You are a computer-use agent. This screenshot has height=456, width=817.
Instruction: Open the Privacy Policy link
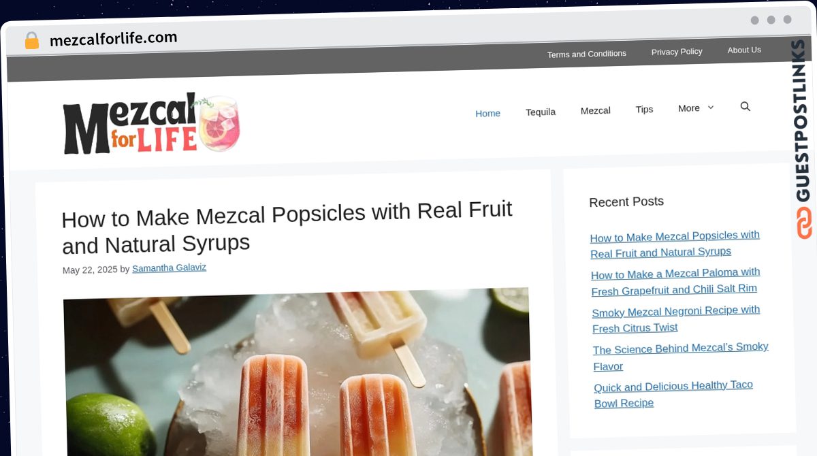click(x=677, y=52)
